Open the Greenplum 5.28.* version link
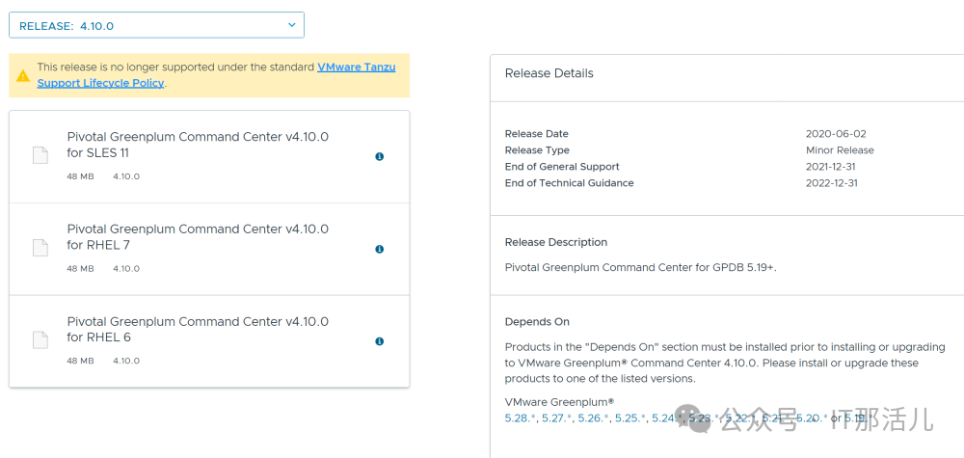Screen dimensions: 964x458 pyautogui.click(x=521, y=418)
